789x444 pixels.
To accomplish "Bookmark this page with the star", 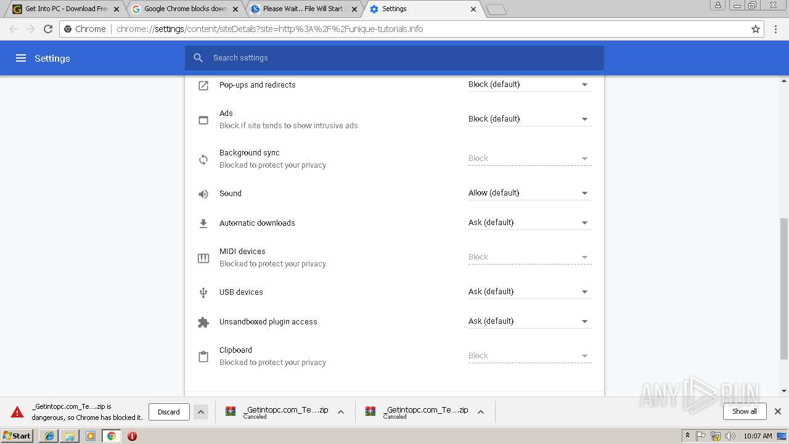I will click(756, 29).
